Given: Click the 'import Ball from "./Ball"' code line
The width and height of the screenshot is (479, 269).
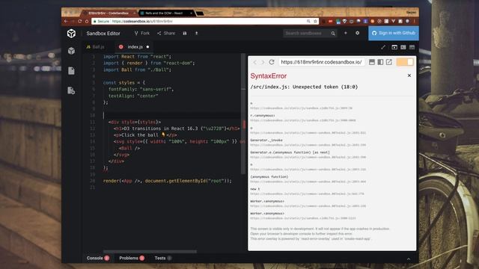Looking at the screenshot, I should click(x=137, y=69).
